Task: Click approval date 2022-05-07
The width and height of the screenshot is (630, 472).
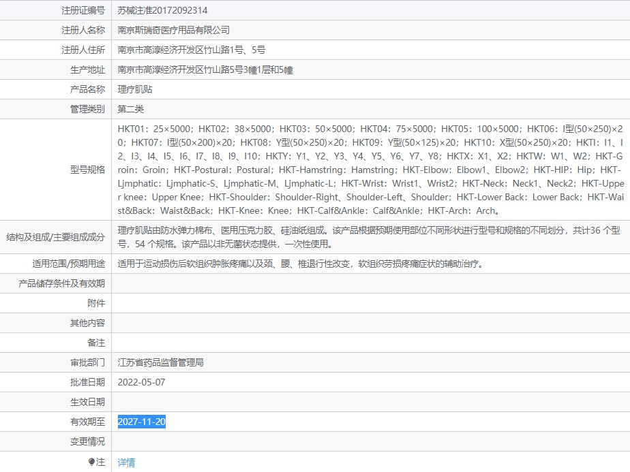Action: point(141,382)
